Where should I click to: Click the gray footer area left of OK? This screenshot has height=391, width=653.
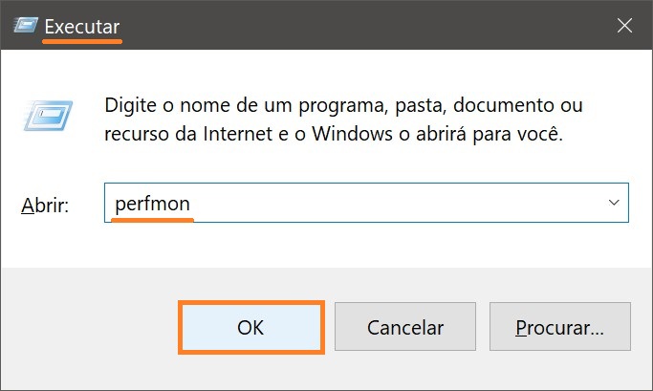(90, 327)
